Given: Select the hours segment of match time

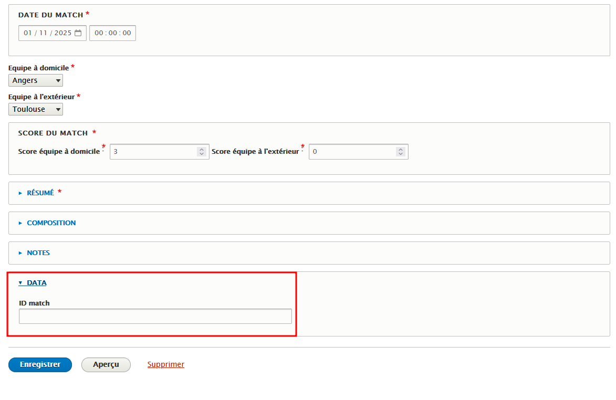Looking at the screenshot, I should tap(99, 33).
